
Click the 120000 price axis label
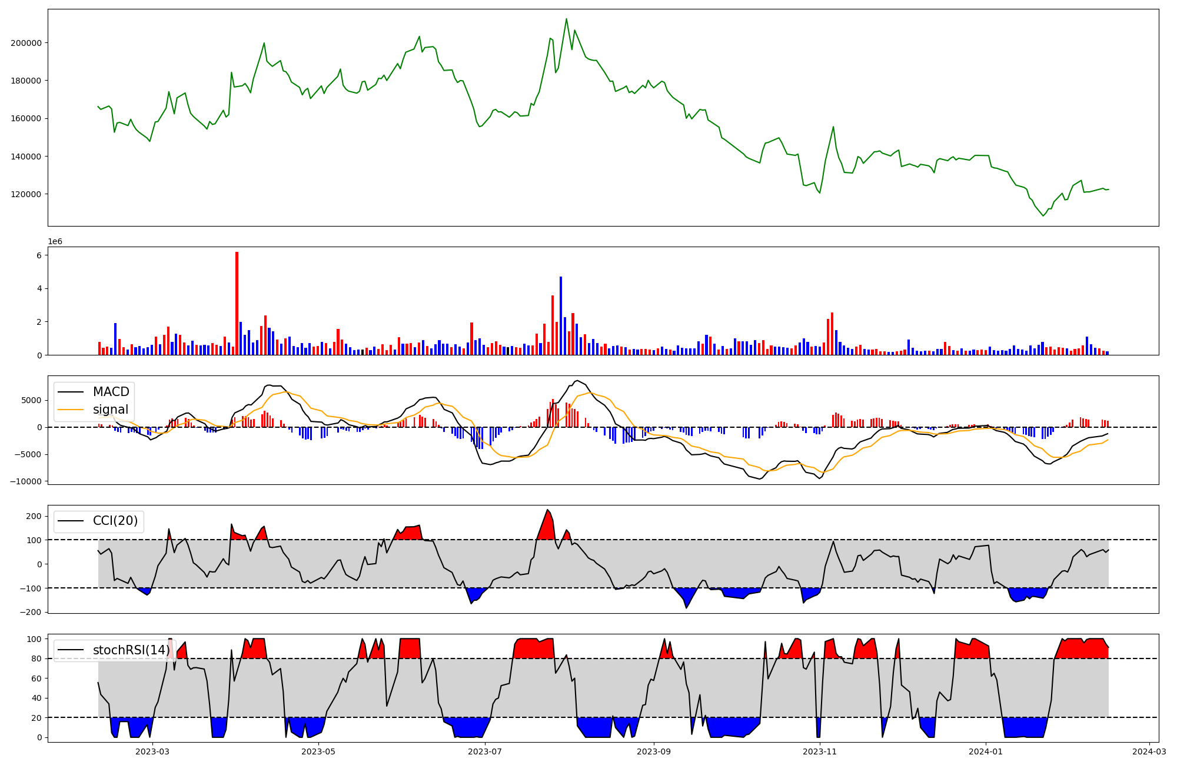click(26, 194)
